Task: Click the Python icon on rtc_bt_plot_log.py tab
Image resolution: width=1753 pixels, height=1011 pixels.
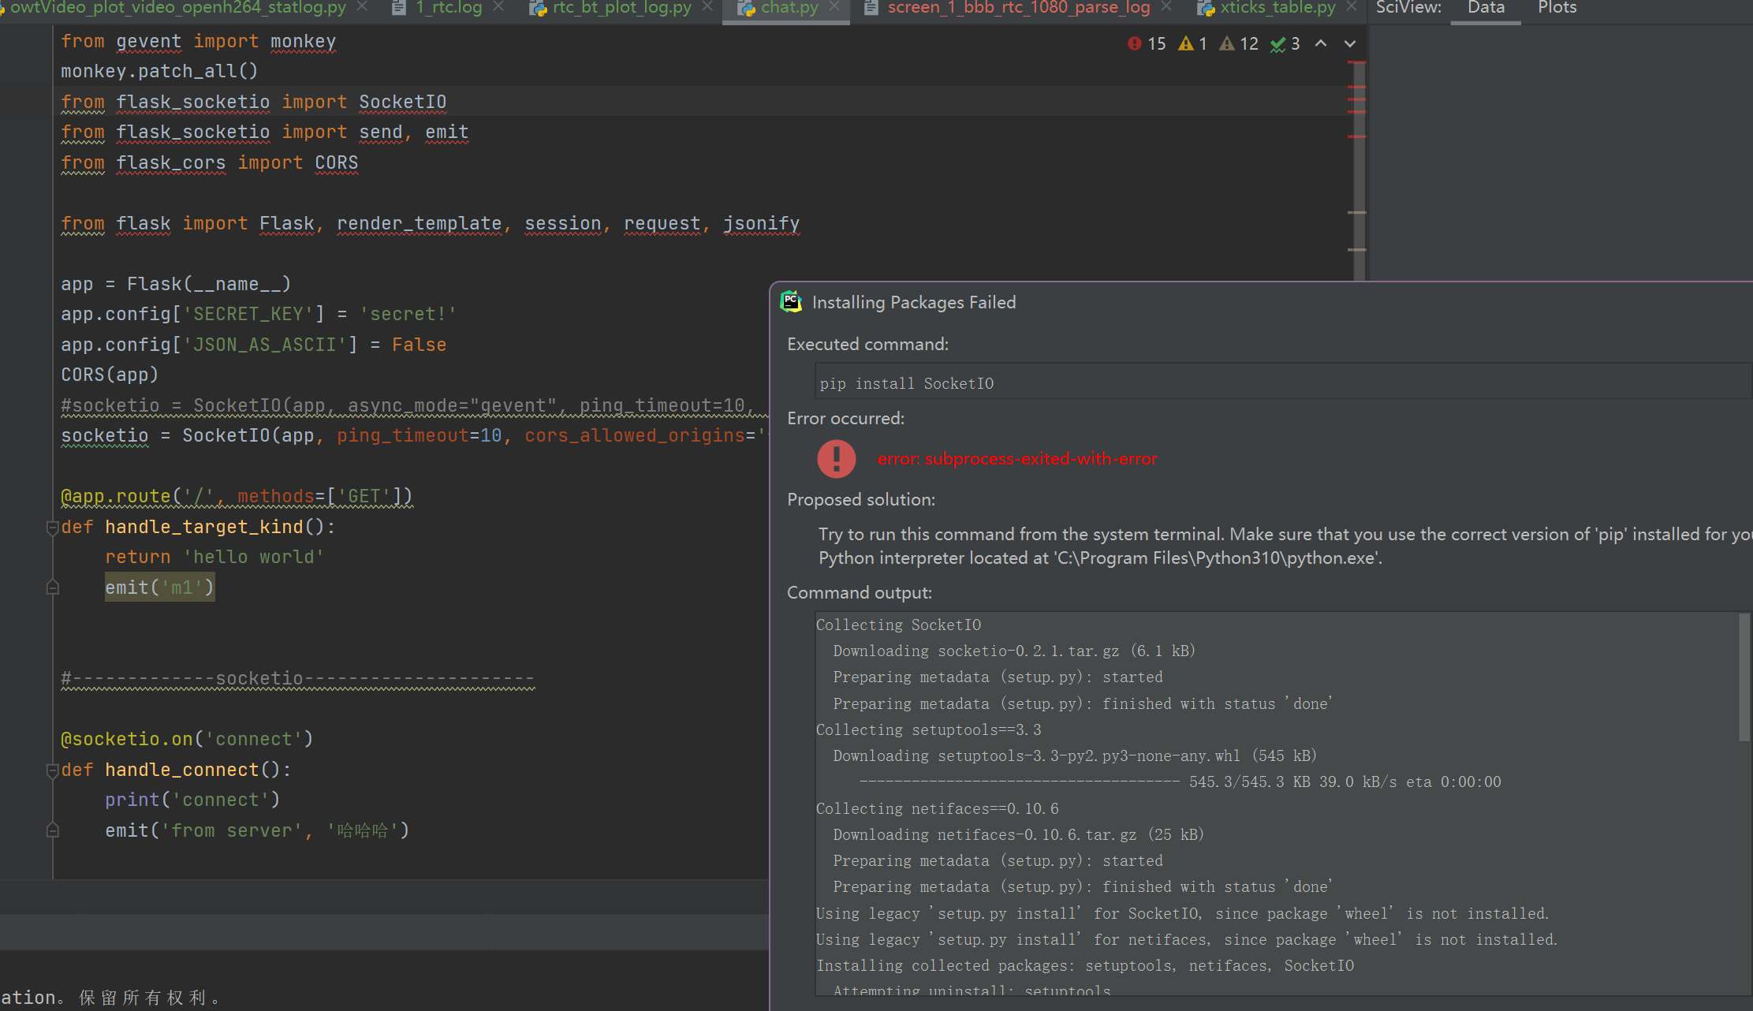Action: coord(537,9)
